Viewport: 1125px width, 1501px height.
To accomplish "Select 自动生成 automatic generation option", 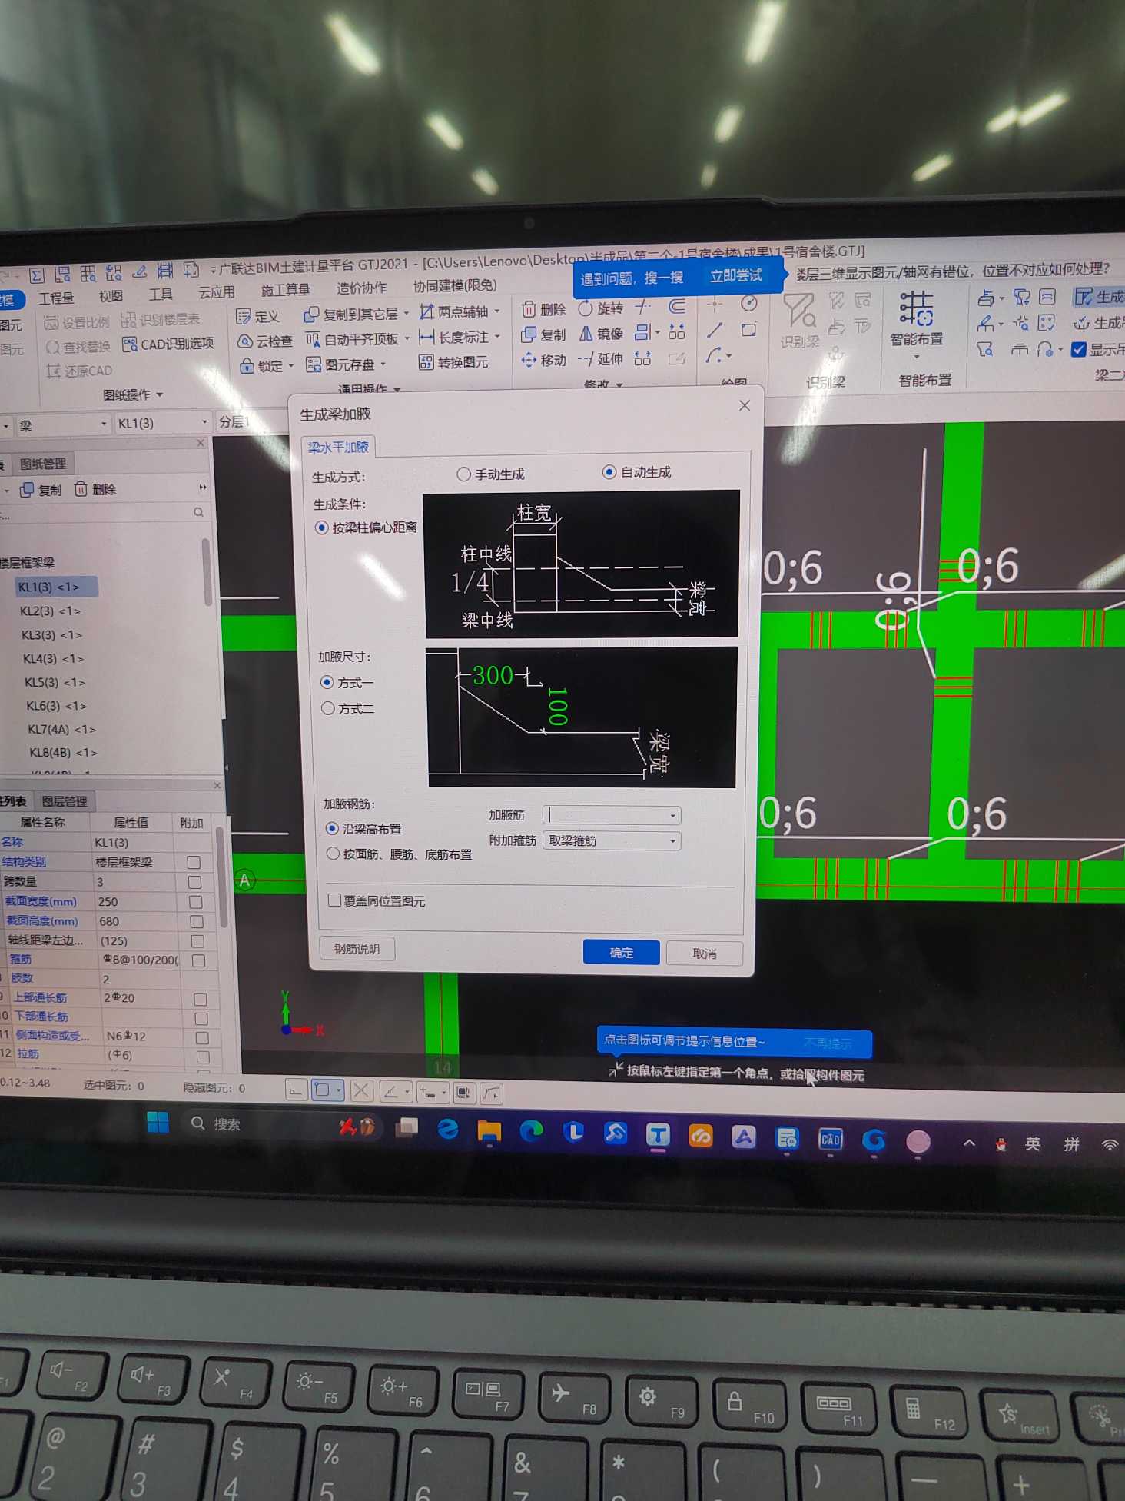I will pos(637,472).
